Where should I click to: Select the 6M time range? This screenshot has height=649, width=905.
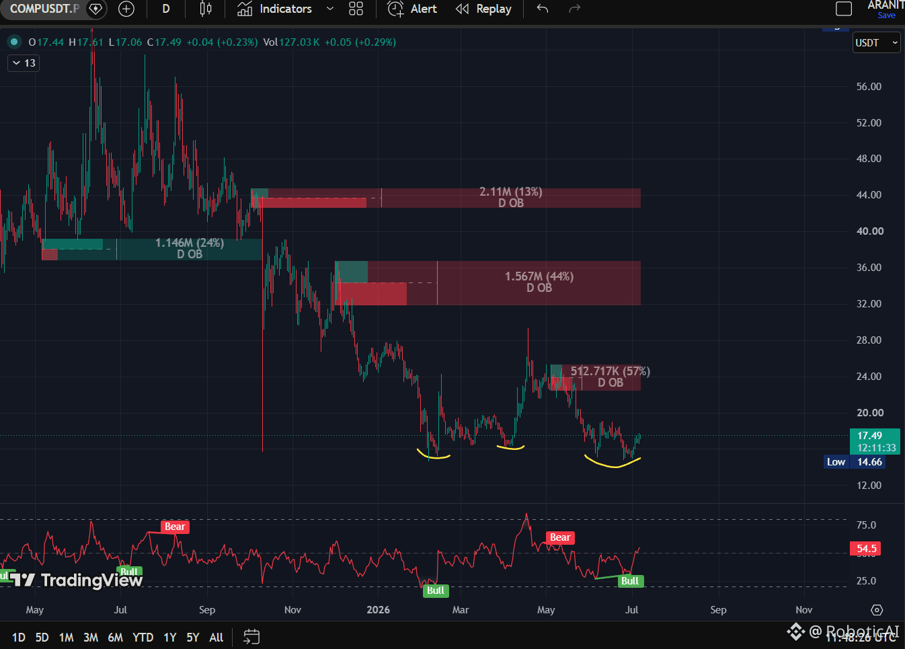[x=116, y=637]
